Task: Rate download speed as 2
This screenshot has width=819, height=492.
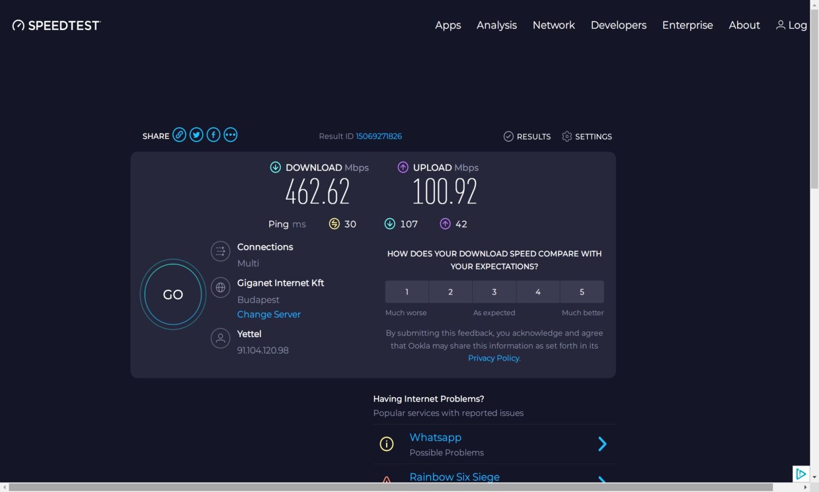Action: coord(450,292)
